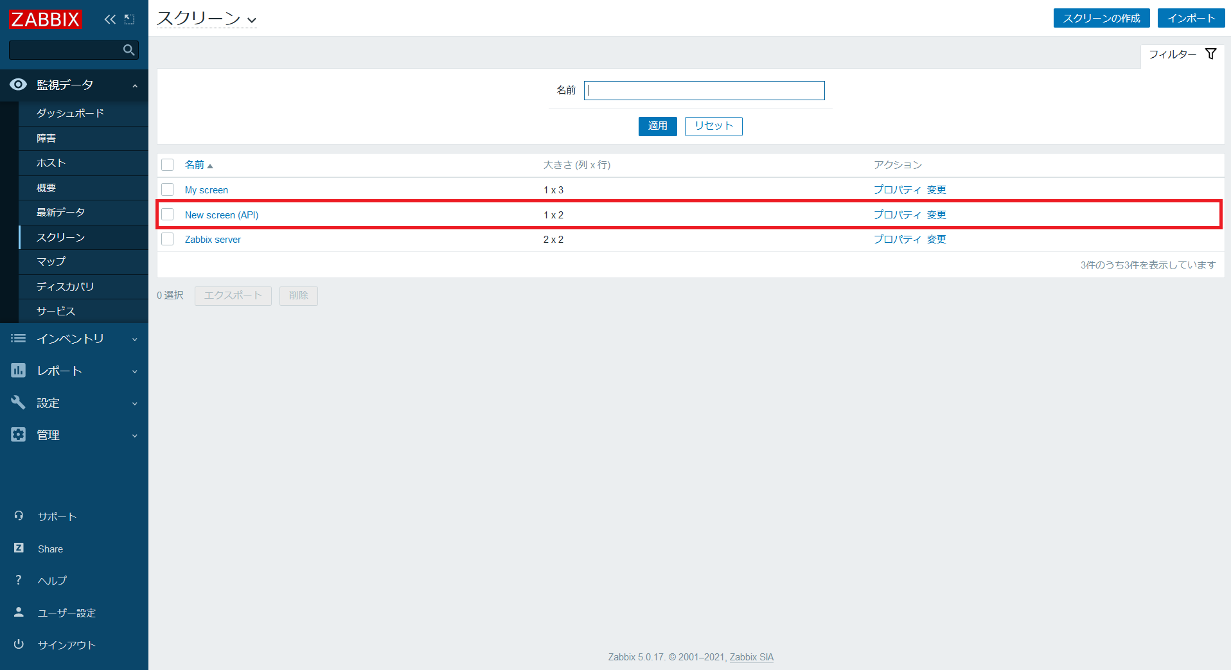Click the search magnifier icon

coord(128,50)
